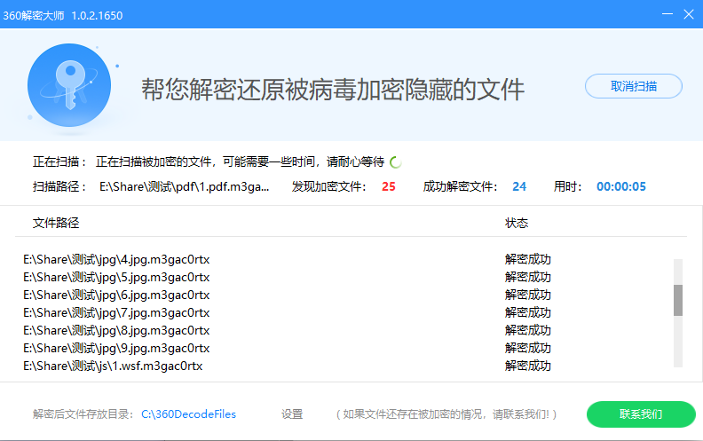Click the blue key logo icon
Image resolution: width=703 pixels, height=441 pixels.
click(x=69, y=85)
